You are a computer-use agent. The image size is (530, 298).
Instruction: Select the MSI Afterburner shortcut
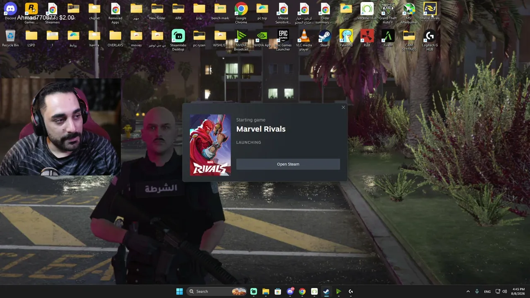click(x=409, y=13)
